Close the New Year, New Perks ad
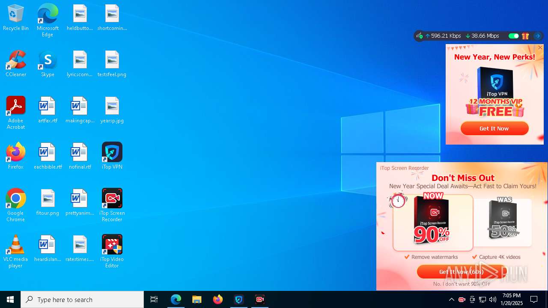 540,47
